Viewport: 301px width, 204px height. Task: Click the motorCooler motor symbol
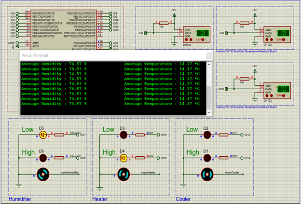pyautogui.click(x=207, y=174)
